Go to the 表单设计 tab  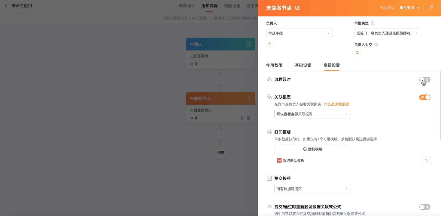(x=187, y=6)
